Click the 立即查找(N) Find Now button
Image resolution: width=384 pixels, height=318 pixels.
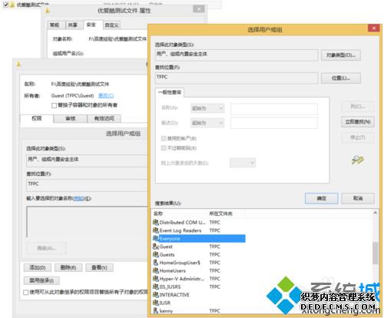(x=358, y=122)
